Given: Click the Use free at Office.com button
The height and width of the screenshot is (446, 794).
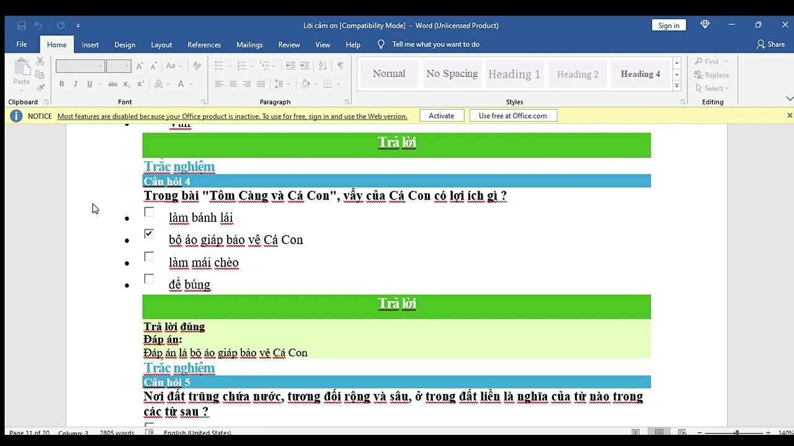Looking at the screenshot, I should pyautogui.click(x=513, y=116).
